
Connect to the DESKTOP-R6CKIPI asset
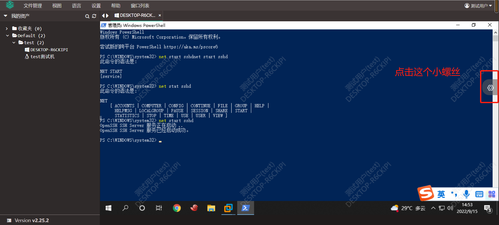[x=47, y=50]
